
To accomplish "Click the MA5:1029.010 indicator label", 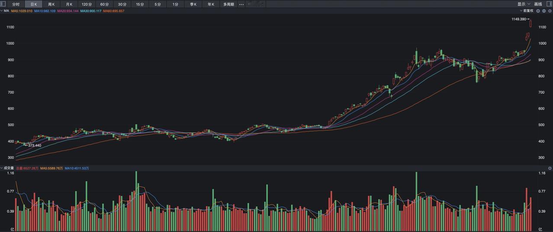I will (x=22, y=11).
